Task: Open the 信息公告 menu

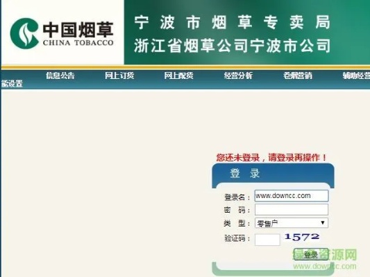Action: (x=60, y=75)
